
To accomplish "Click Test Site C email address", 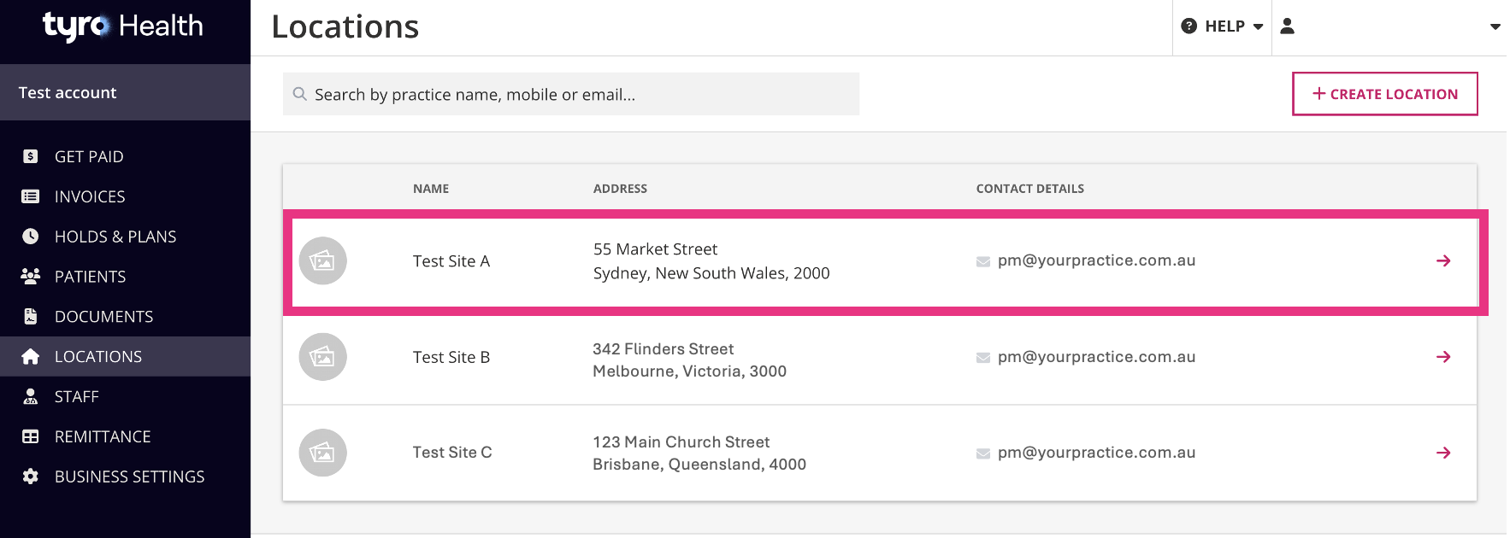I will 1097,453.
